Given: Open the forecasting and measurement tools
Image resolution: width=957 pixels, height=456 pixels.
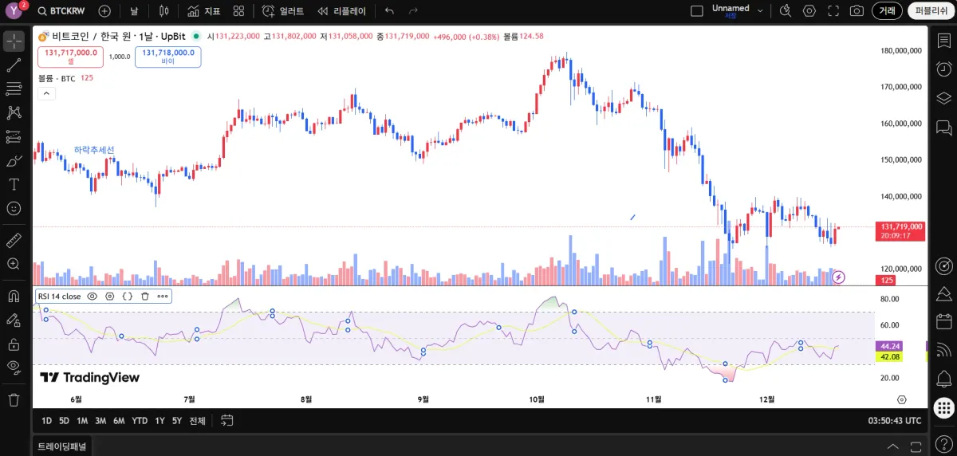Looking at the screenshot, I should pyautogui.click(x=14, y=137).
